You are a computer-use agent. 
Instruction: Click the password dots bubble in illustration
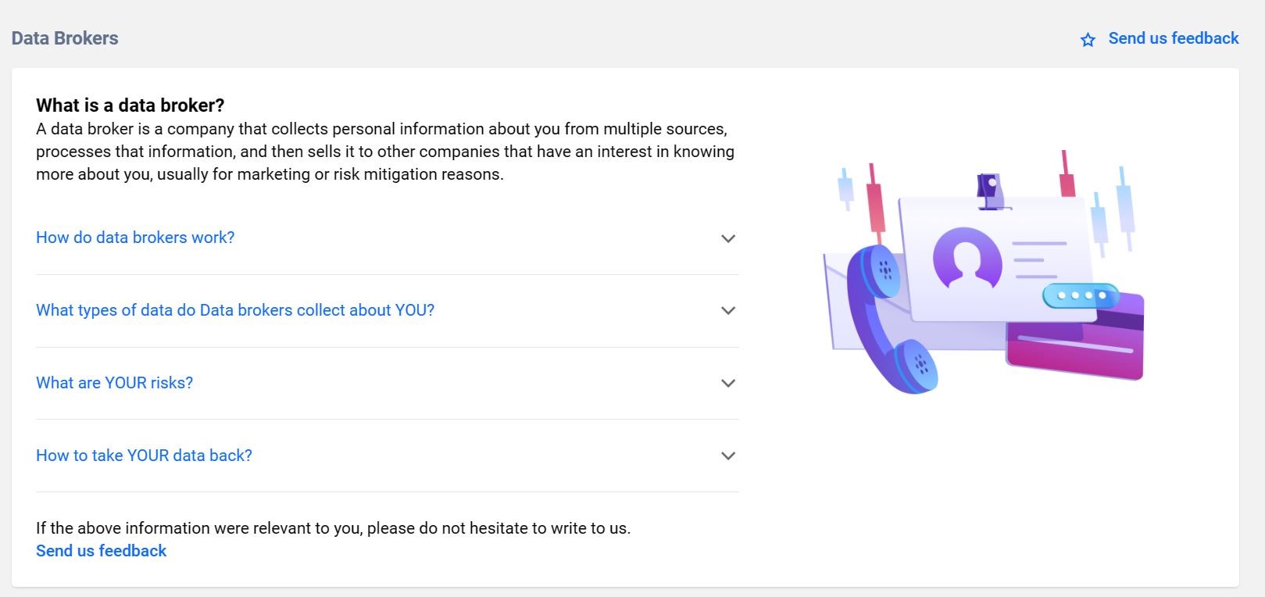(x=1081, y=295)
